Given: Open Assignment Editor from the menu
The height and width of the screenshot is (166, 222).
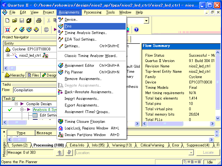Looking at the screenshot, I should coord(92,66).
